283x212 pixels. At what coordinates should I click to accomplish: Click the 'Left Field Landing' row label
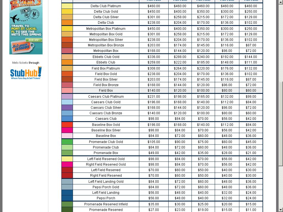click(x=106, y=193)
